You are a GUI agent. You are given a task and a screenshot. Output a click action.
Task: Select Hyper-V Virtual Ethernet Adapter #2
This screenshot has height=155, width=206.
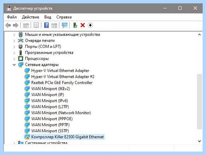coord(63,76)
